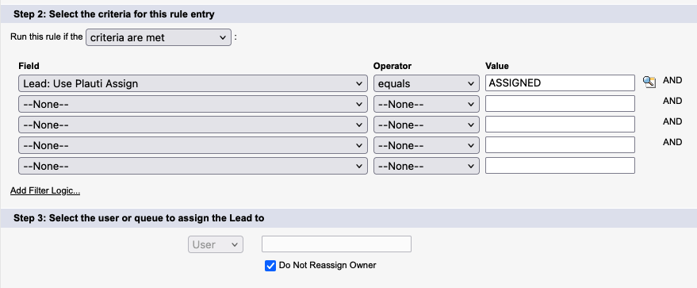The height and width of the screenshot is (288, 697).
Task: Uncheck Do Not Reassign Owner checkbox
Action: (x=270, y=266)
